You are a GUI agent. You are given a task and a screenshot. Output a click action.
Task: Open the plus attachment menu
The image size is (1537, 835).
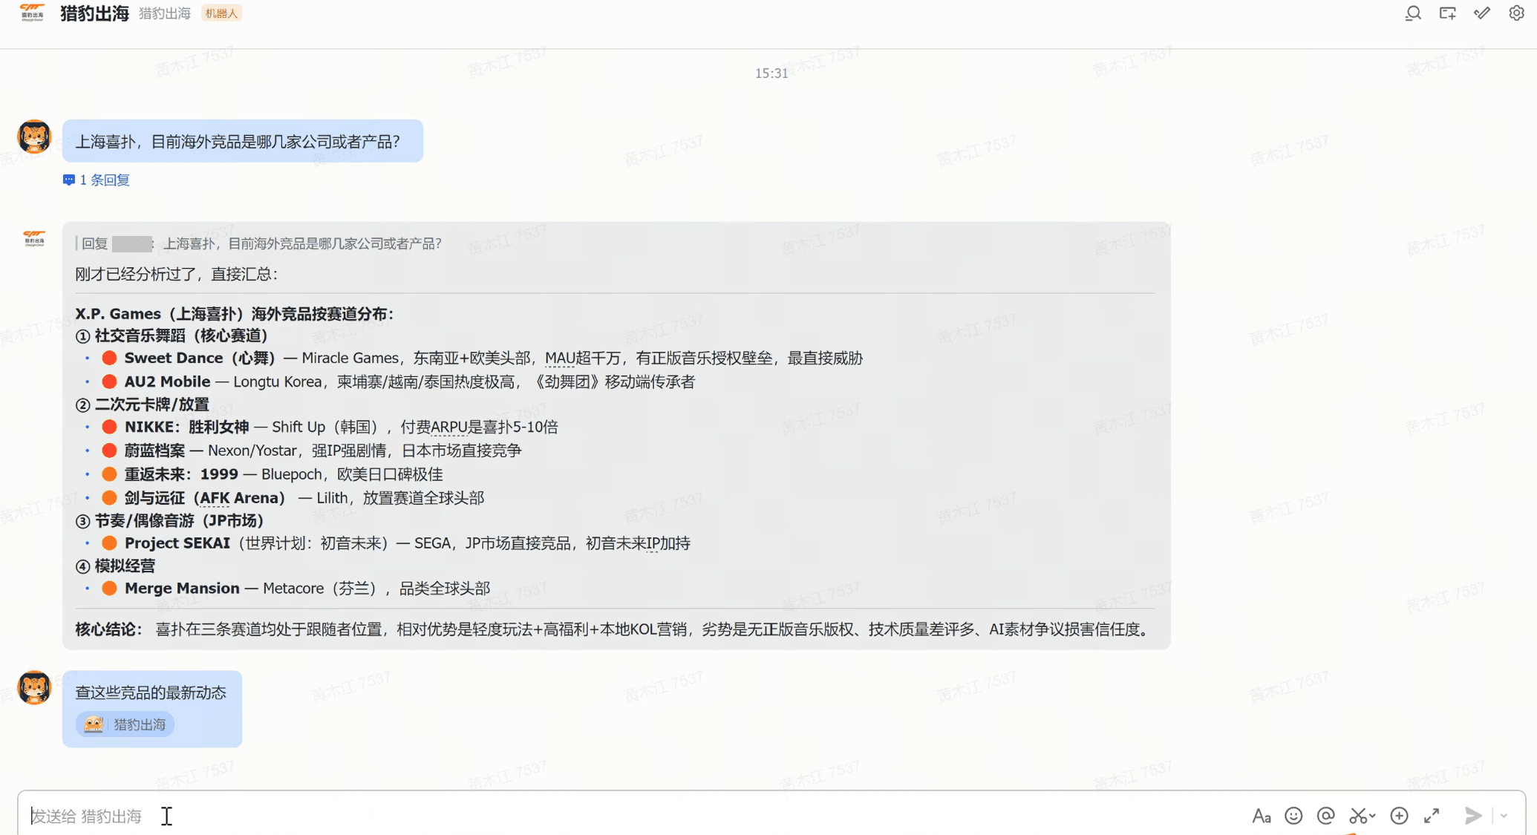click(x=1399, y=816)
